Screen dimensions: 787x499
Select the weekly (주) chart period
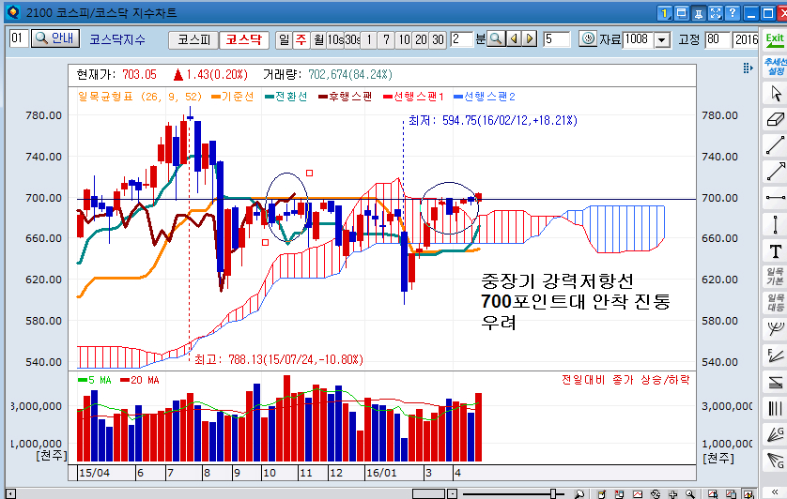[x=301, y=39]
